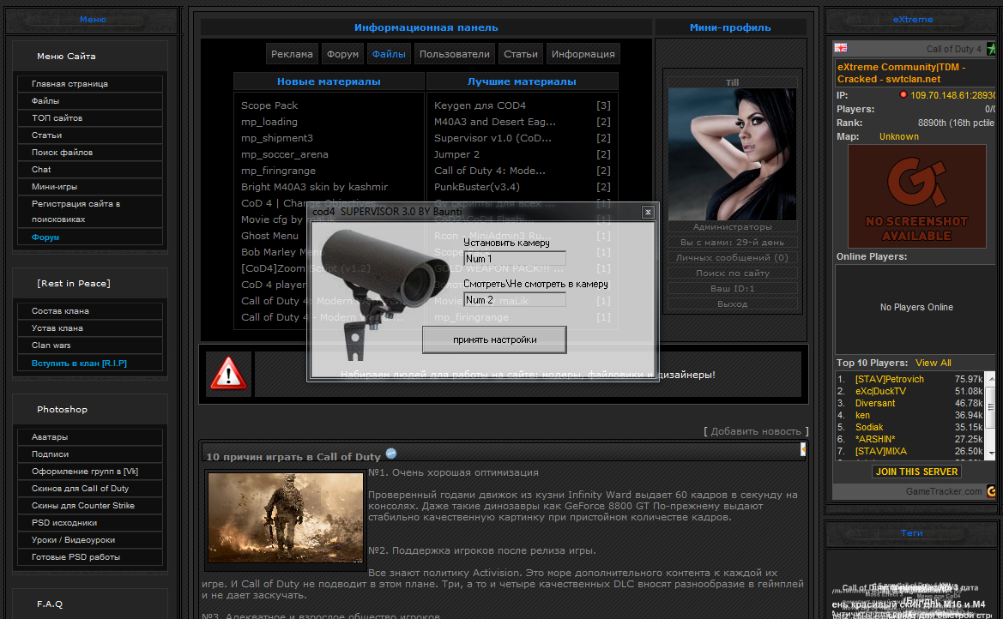1003x619 pixels.
Task: Switch to the Статьи tab
Action: click(520, 54)
